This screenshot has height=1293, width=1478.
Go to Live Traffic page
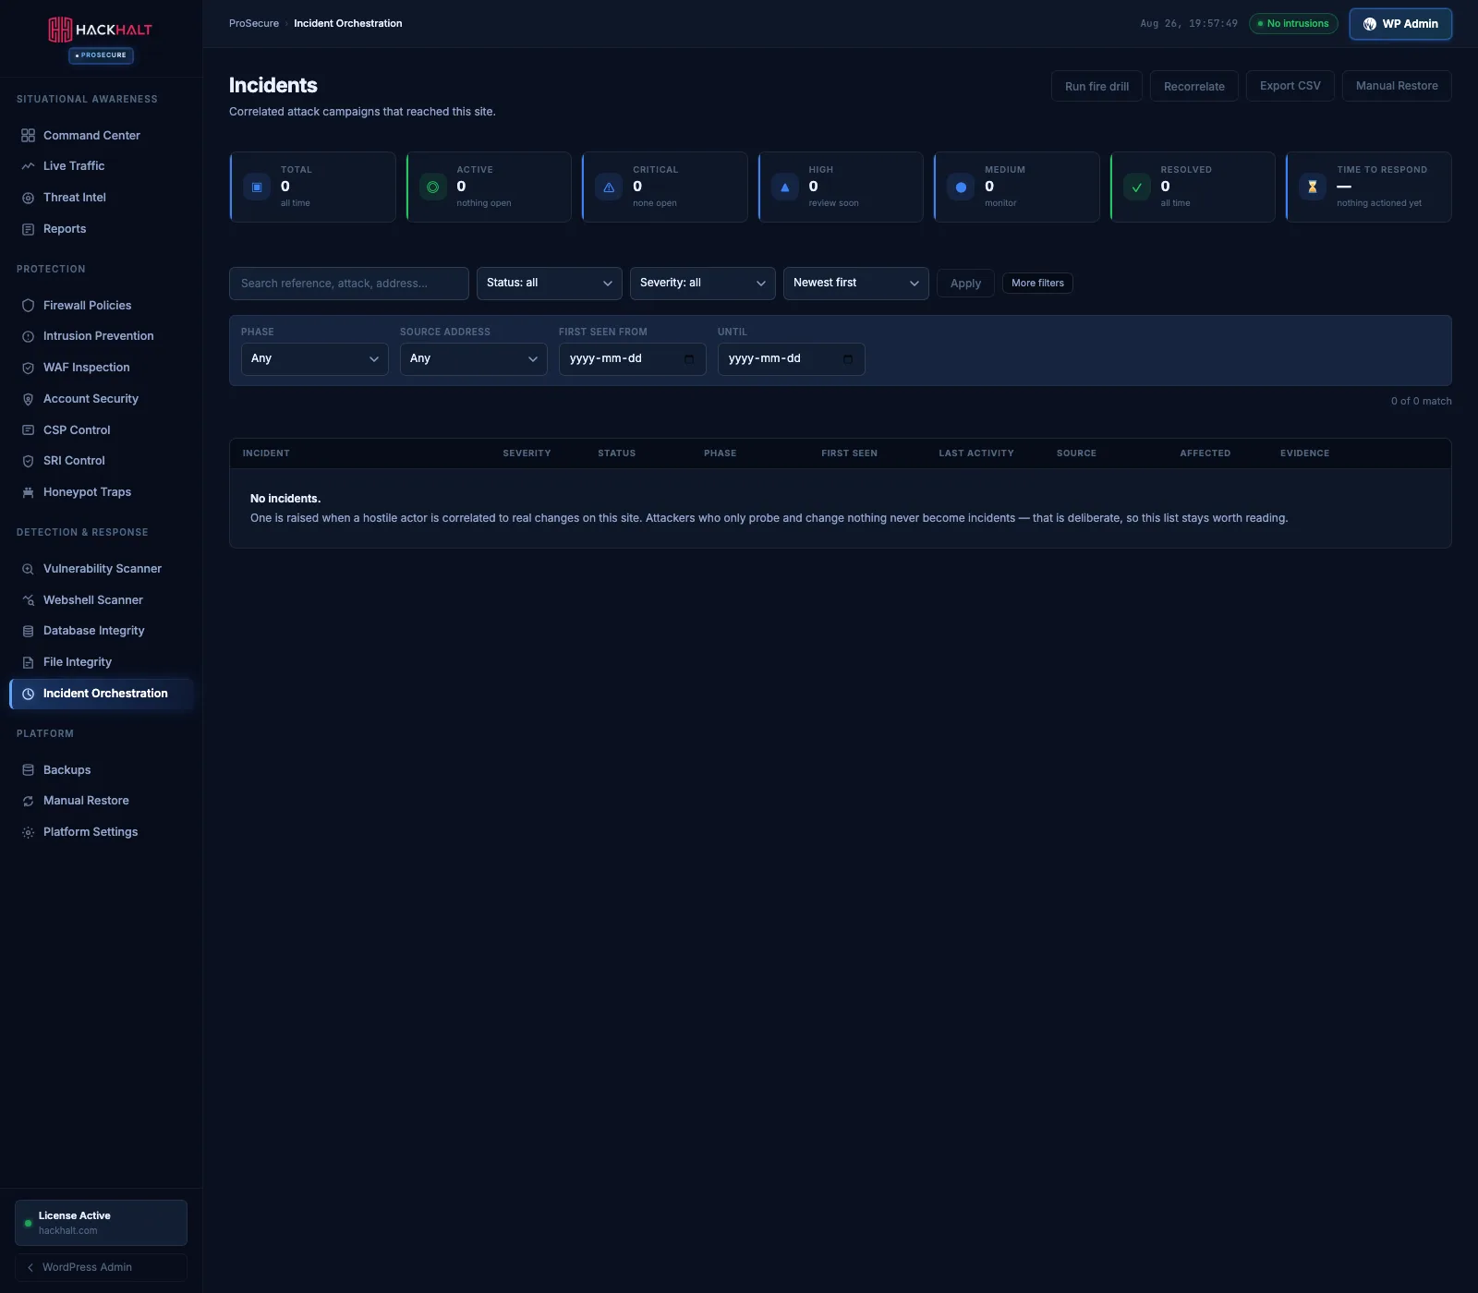tap(102, 166)
